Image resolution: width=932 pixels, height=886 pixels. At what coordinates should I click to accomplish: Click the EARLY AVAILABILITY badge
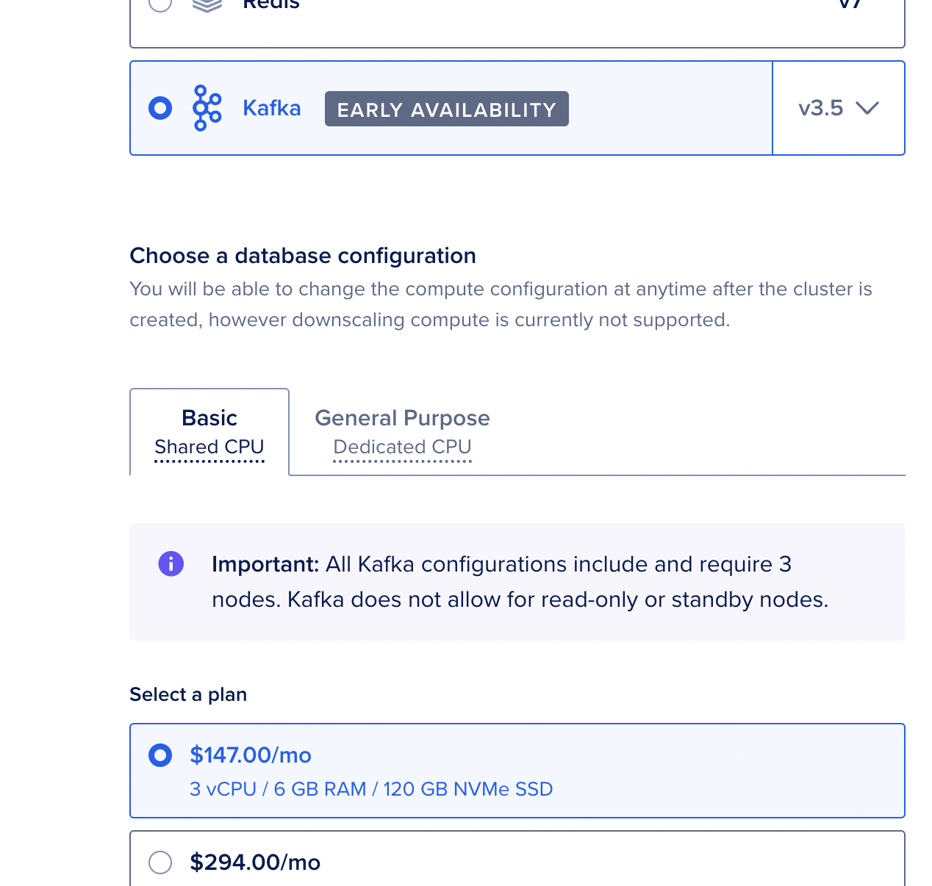point(447,109)
